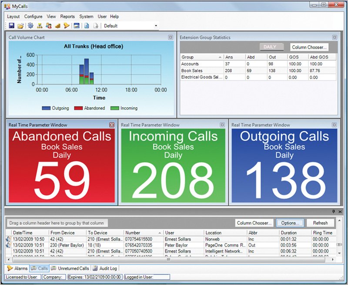Click the Open folder toolbar icon
This screenshot has height=285, width=348.
tap(20, 26)
